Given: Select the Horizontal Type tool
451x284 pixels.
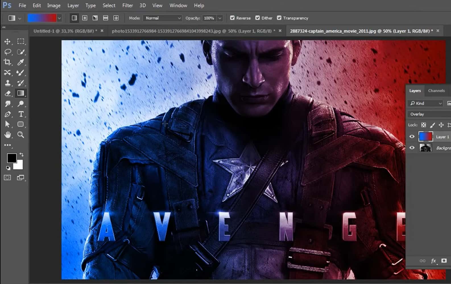Looking at the screenshot, I should 20,114.
